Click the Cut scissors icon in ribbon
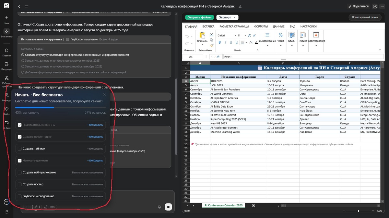The height and width of the screenshot is (218, 389). click(x=211, y=34)
